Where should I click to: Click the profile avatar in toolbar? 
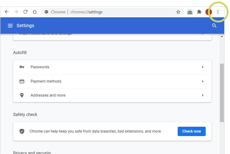[x=208, y=12]
